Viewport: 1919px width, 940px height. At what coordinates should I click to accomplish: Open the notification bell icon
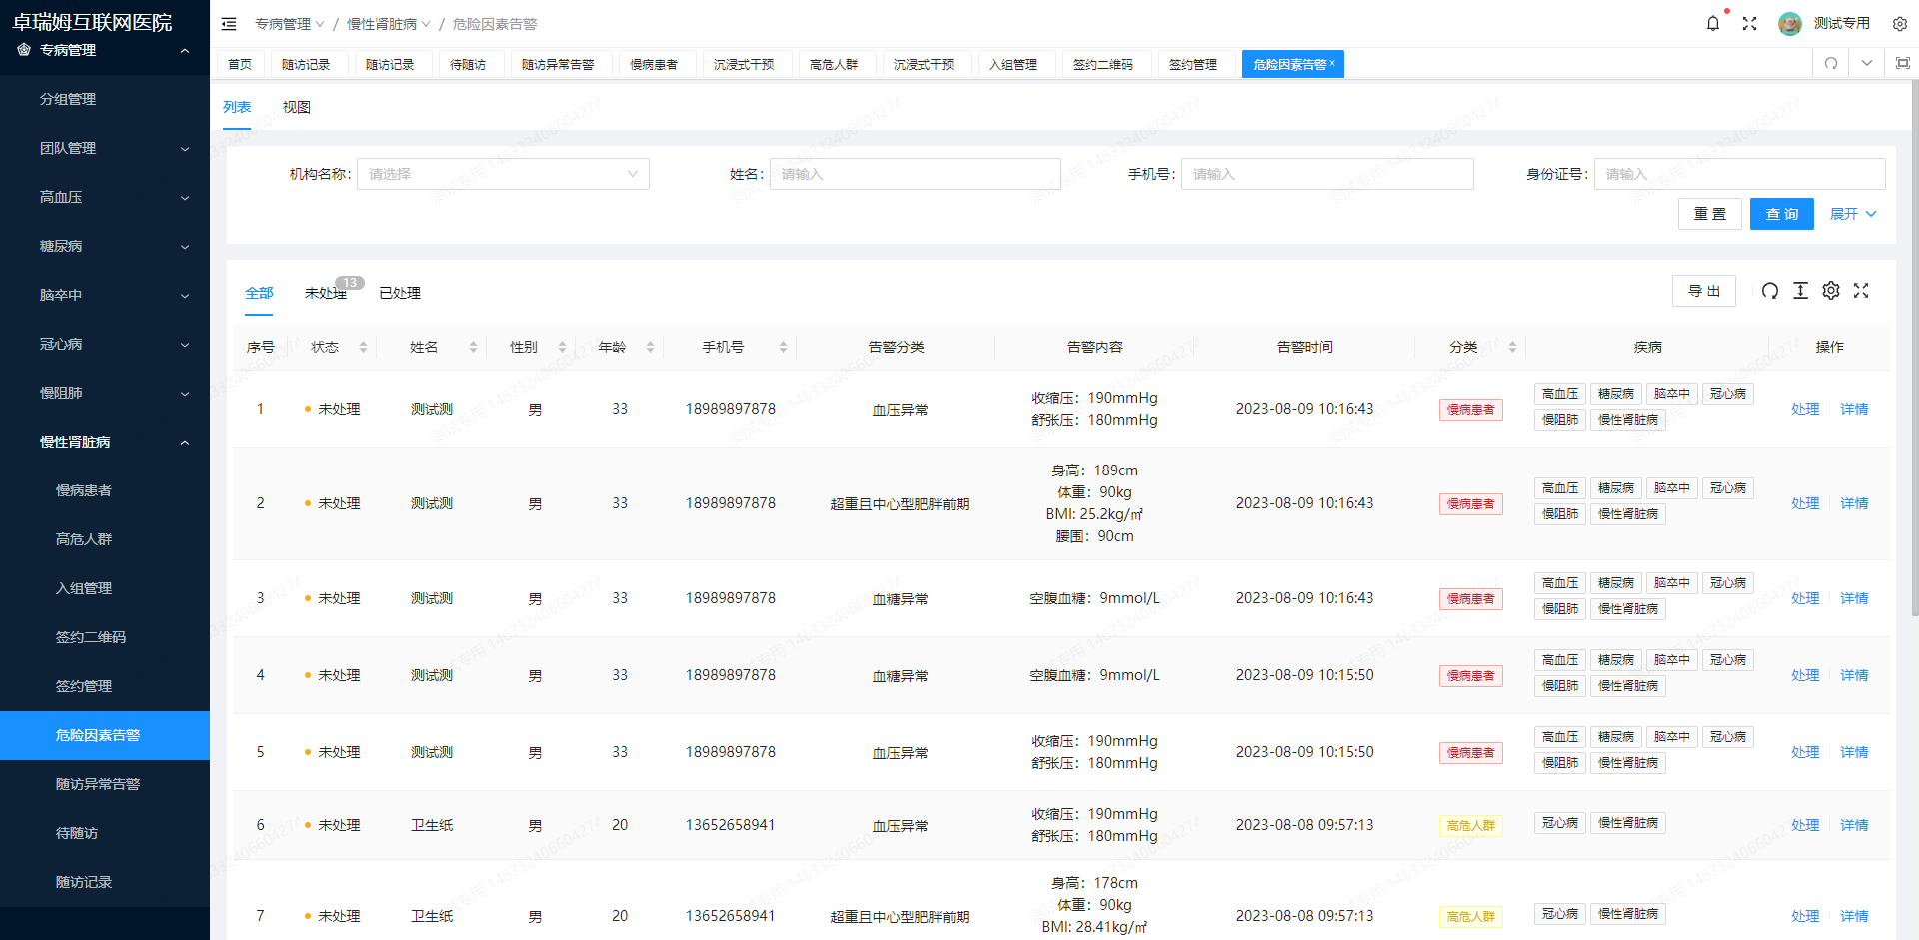point(1713,23)
